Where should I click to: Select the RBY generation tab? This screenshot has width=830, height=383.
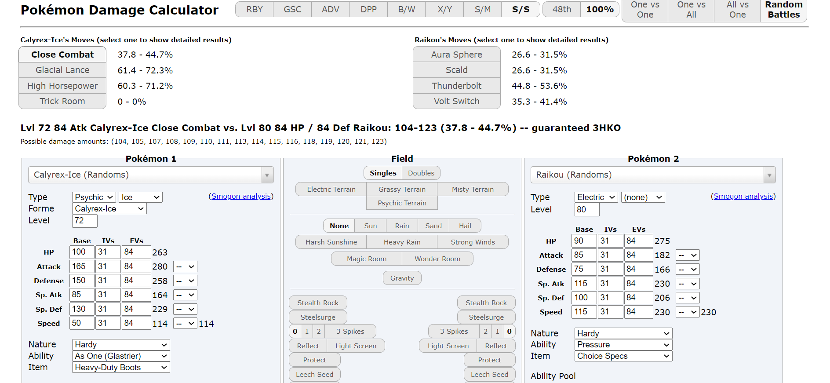pos(255,9)
